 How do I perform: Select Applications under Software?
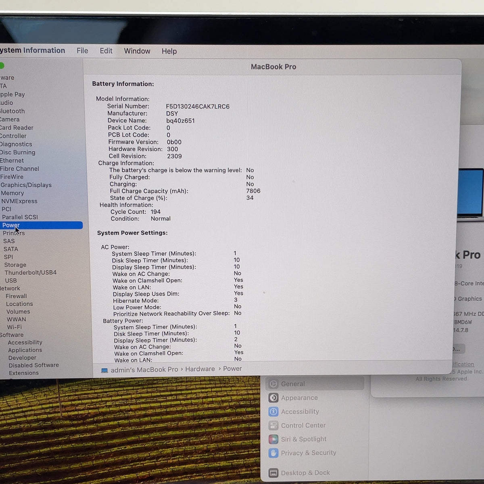click(25, 350)
